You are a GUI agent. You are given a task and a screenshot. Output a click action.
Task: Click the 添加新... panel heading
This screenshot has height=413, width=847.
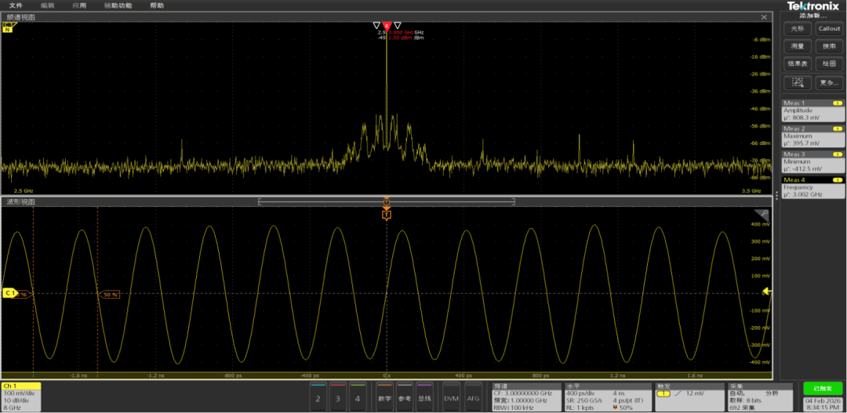pos(813,16)
